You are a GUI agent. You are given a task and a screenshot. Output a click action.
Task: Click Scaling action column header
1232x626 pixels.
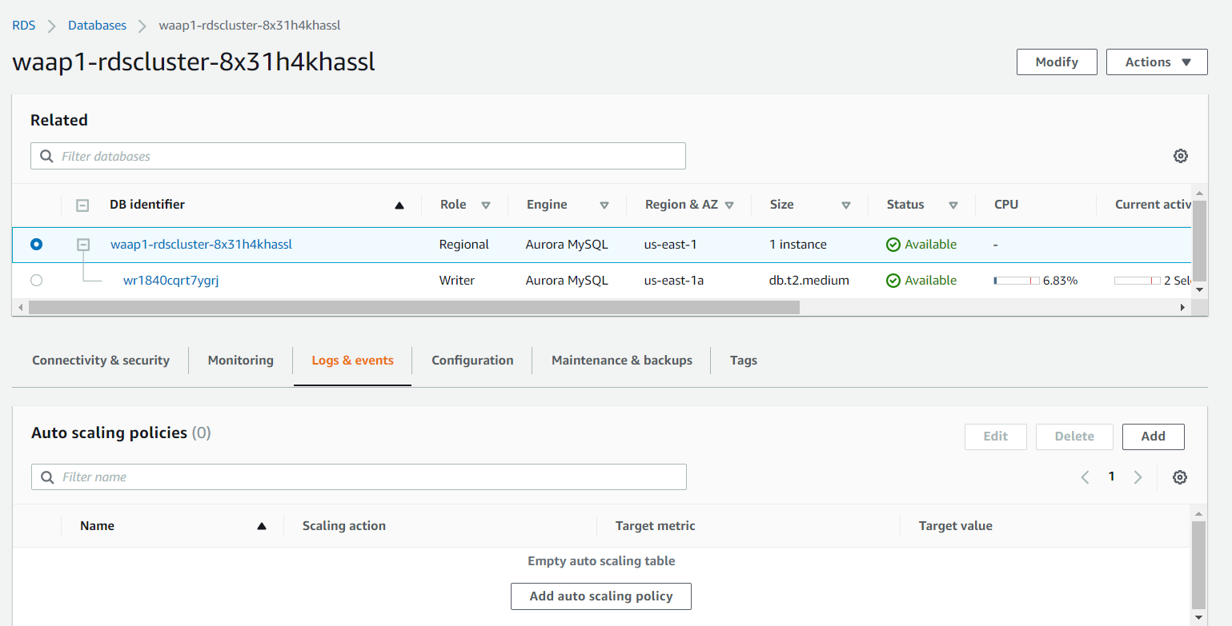(x=344, y=526)
